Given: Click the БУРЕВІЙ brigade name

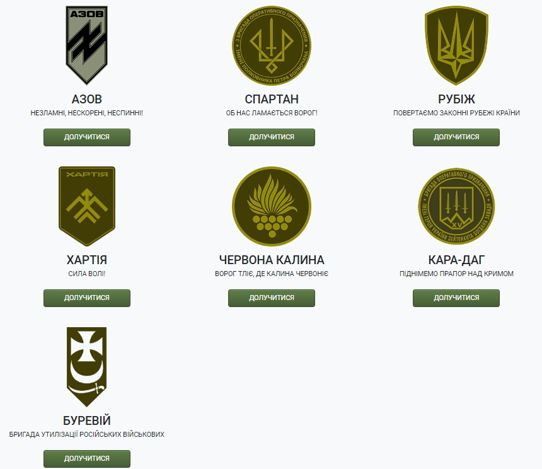Looking at the screenshot, I should coord(87,420).
